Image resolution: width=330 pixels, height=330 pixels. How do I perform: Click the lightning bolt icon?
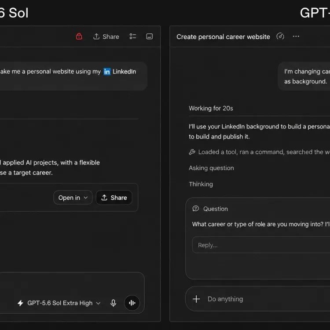[20, 303]
